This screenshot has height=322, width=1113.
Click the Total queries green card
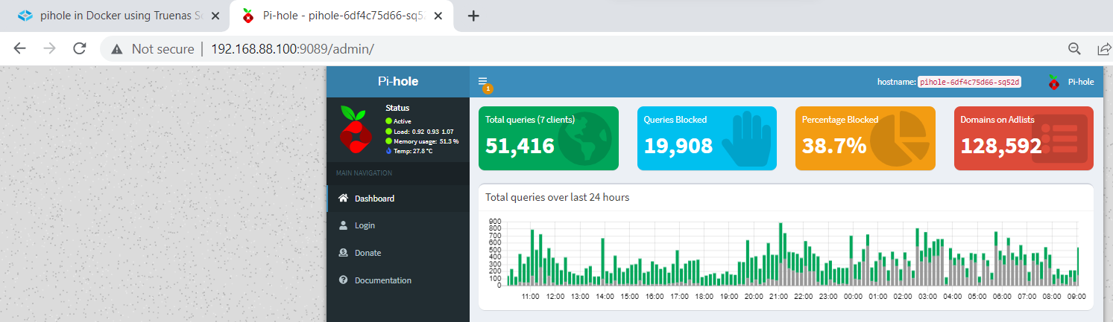click(549, 138)
